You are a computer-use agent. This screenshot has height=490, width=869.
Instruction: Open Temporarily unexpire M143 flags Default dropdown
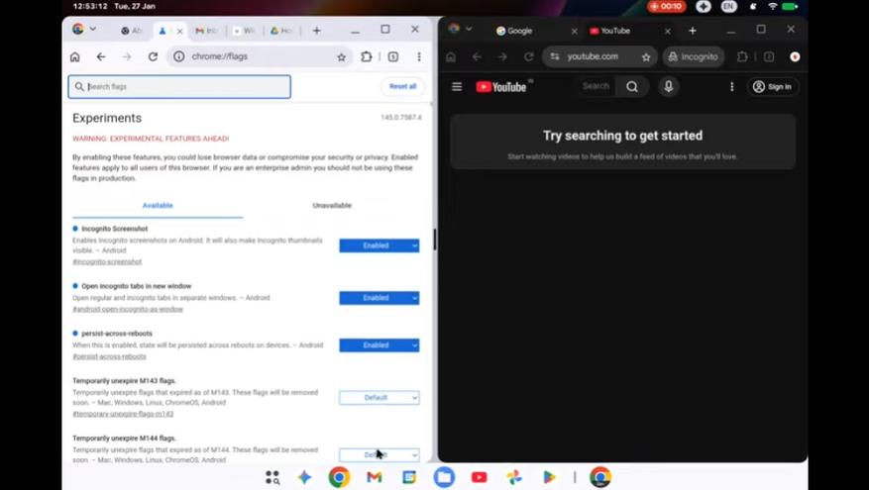tap(380, 398)
